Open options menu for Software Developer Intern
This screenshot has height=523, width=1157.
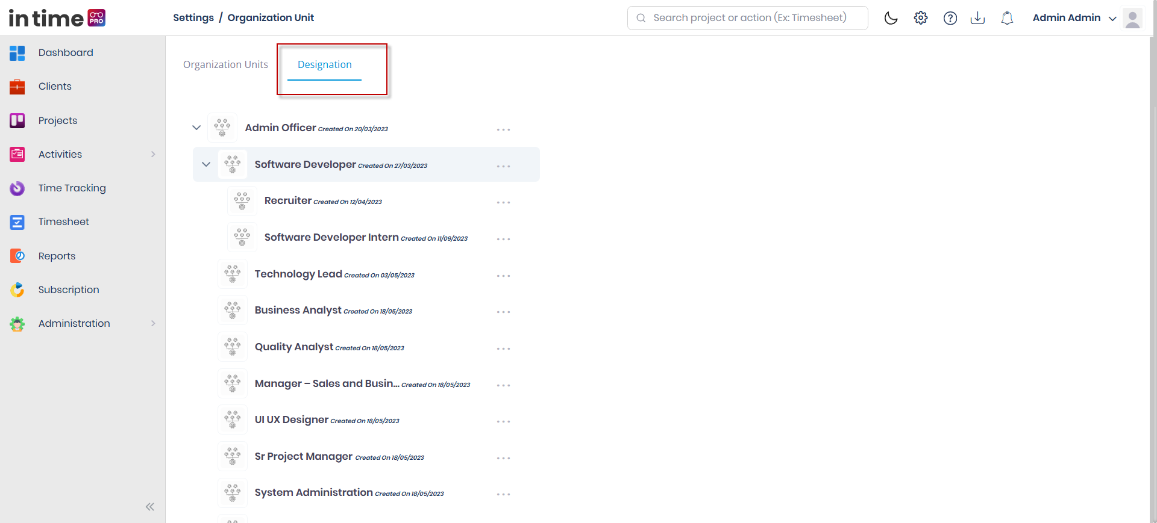pos(504,239)
